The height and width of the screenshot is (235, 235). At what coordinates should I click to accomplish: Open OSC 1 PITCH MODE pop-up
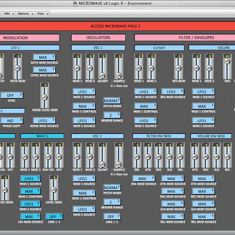pyautogui.click(x=112, y=100)
